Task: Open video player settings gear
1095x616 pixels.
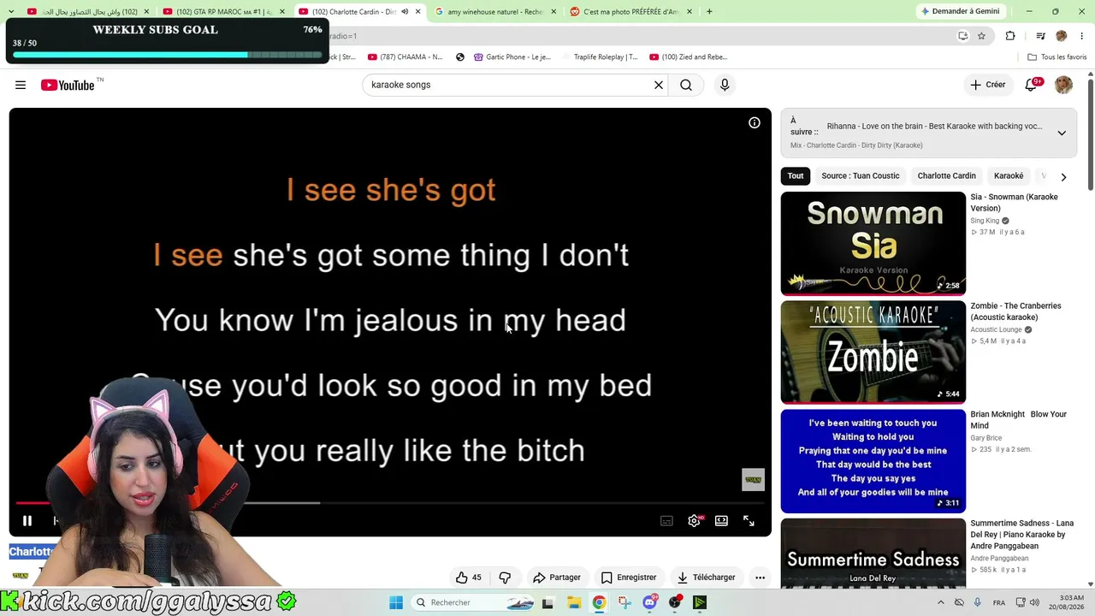Action: [695, 521]
